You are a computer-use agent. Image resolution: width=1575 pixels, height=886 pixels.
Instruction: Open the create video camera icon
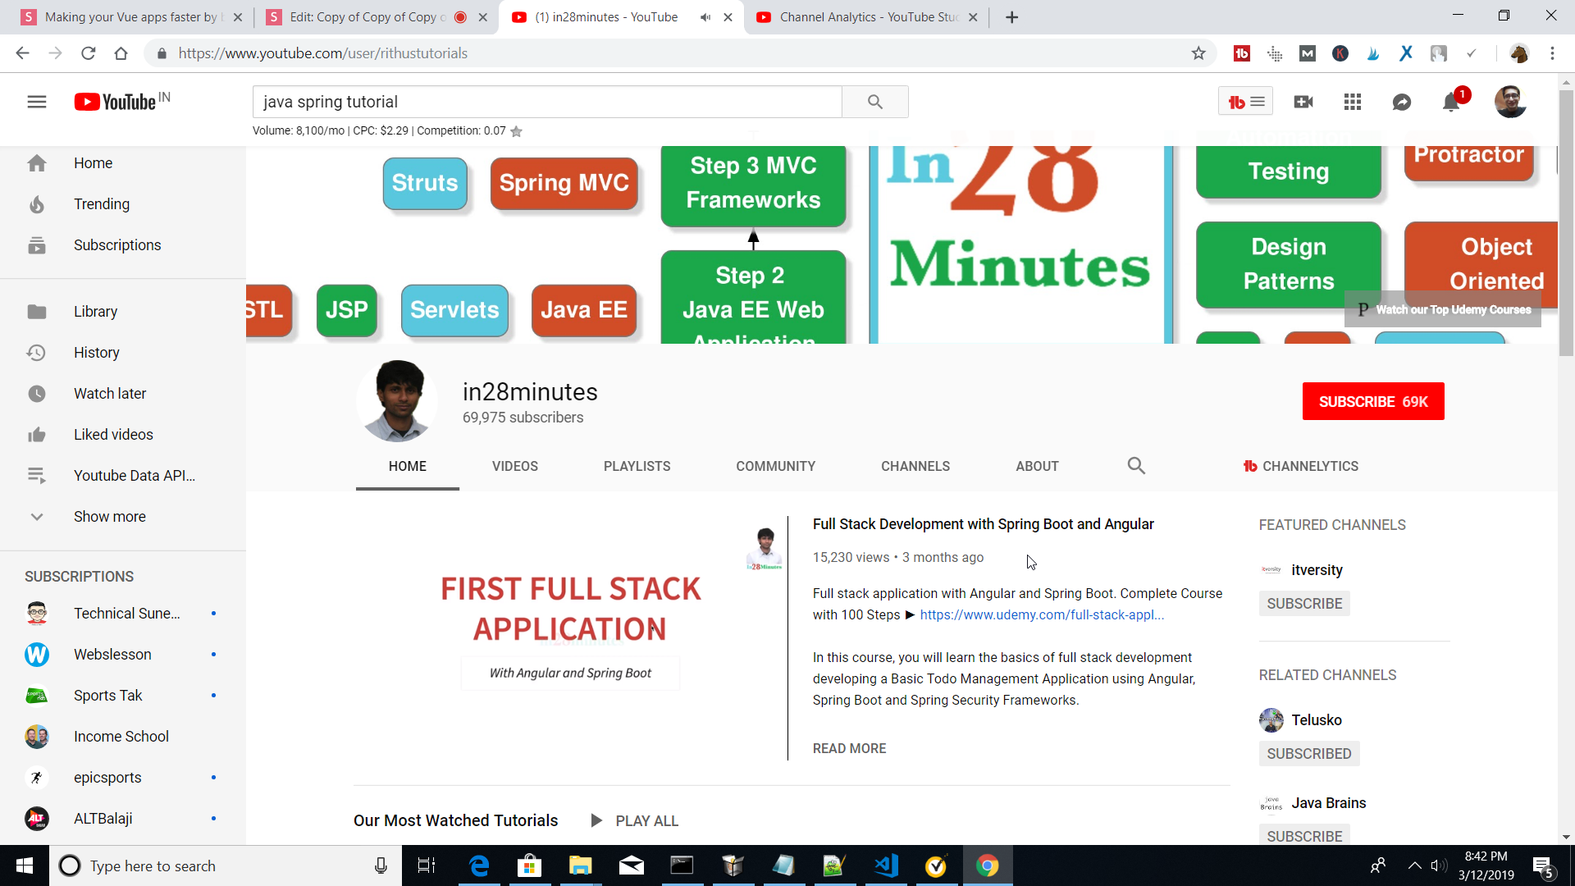pos(1303,102)
